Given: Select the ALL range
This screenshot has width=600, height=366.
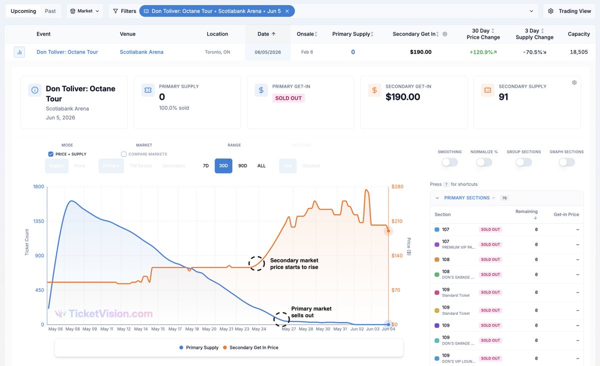Looking at the screenshot, I should click(261, 165).
